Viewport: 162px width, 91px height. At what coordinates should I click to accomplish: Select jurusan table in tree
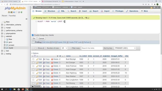coord(11,45)
